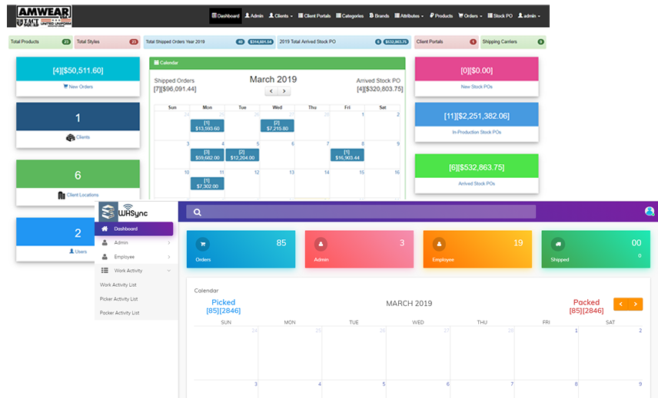Open the Total Styles summary bar

108,42
